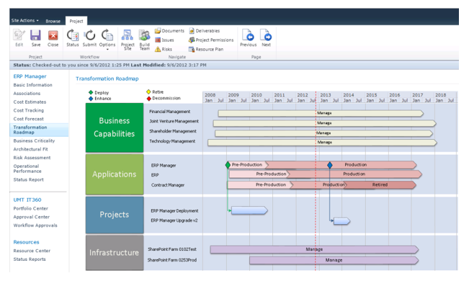This screenshot has width=469, height=281.
Task: Click the Transformation Roadmap title
Action: click(x=107, y=79)
